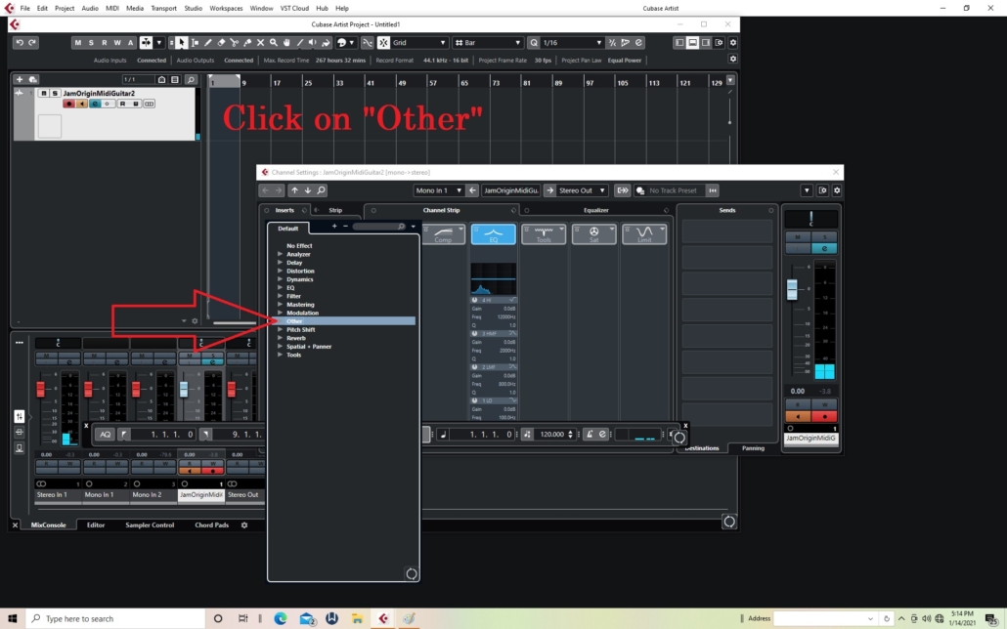Open the Studio menu

tap(193, 9)
